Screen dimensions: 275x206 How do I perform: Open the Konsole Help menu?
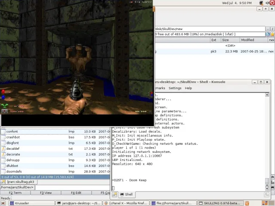pos(188,88)
